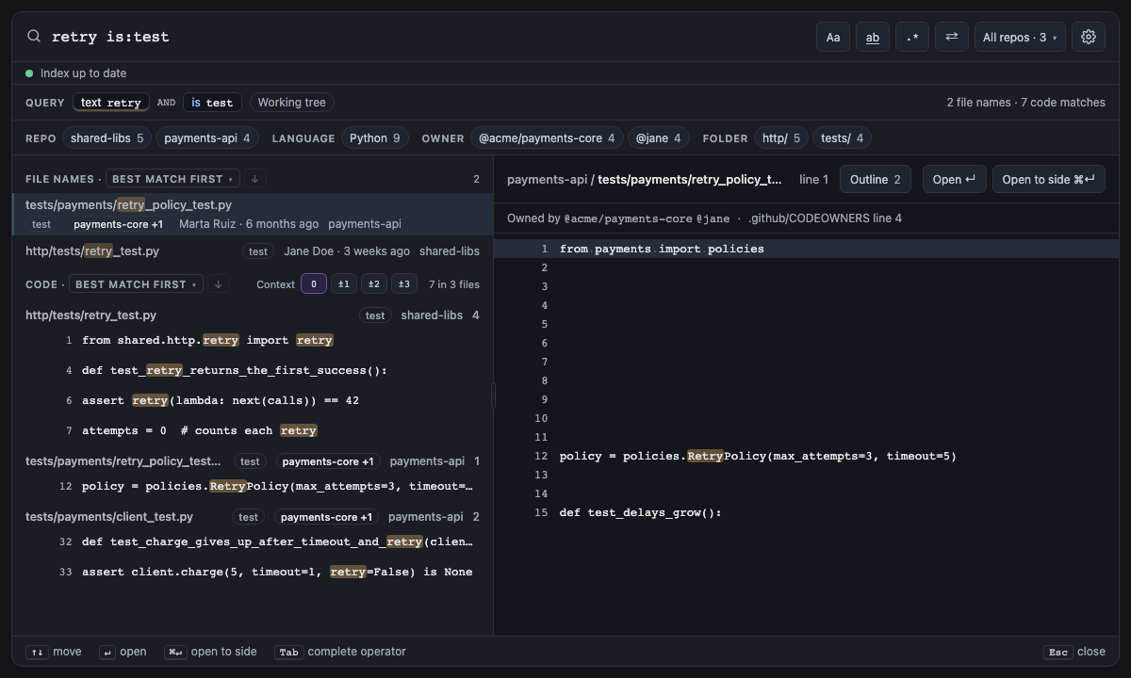Click the Open ↵ button
Image resolution: width=1131 pixels, height=678 pixels.
pyautogui.click(x=954, y=179)
